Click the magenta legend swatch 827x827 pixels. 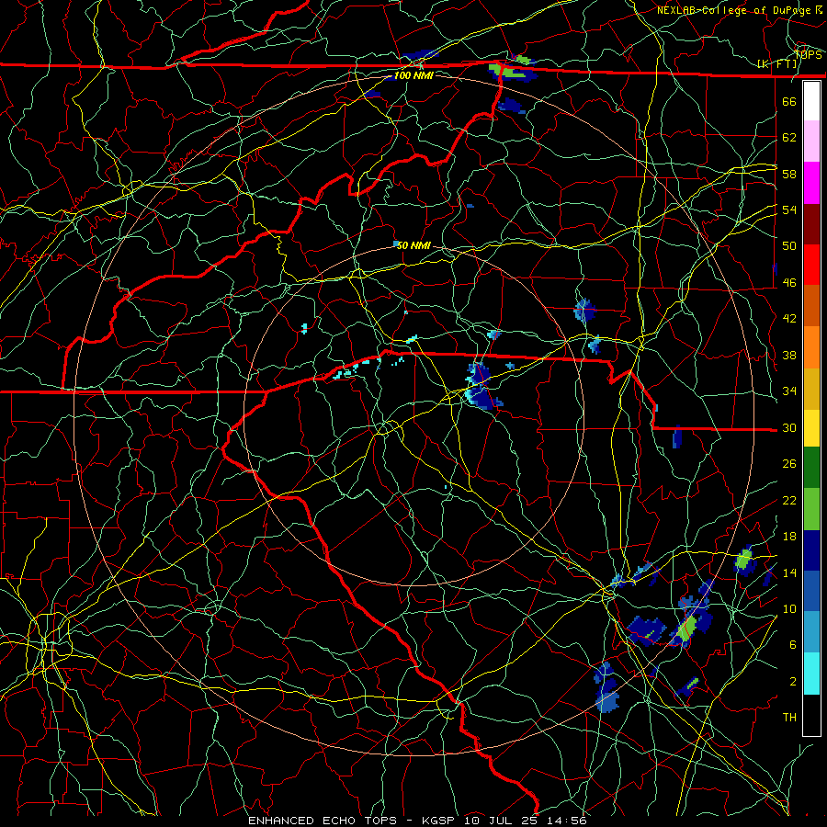pos(811,183)
